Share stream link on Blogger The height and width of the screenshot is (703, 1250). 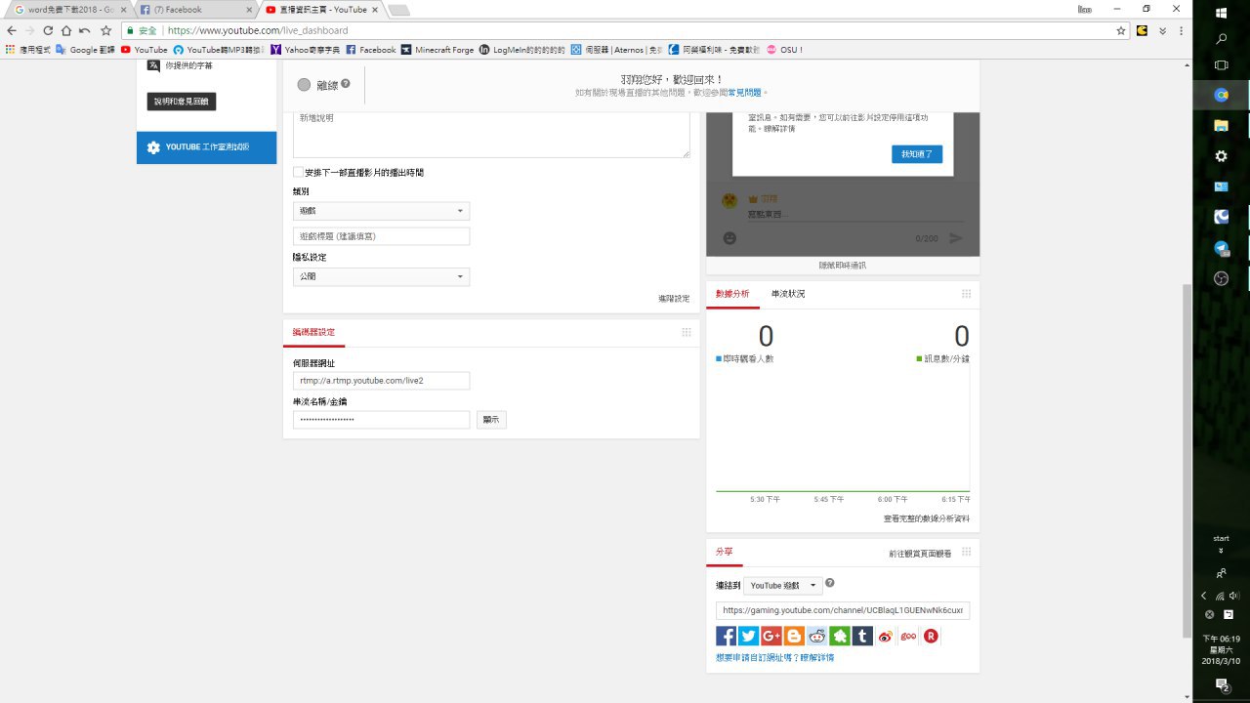tap(794, 636)
